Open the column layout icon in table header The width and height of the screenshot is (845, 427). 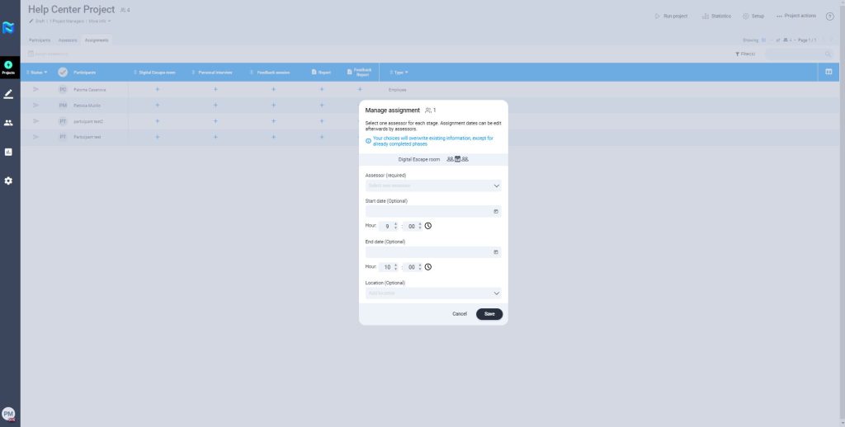pos(828,73)
